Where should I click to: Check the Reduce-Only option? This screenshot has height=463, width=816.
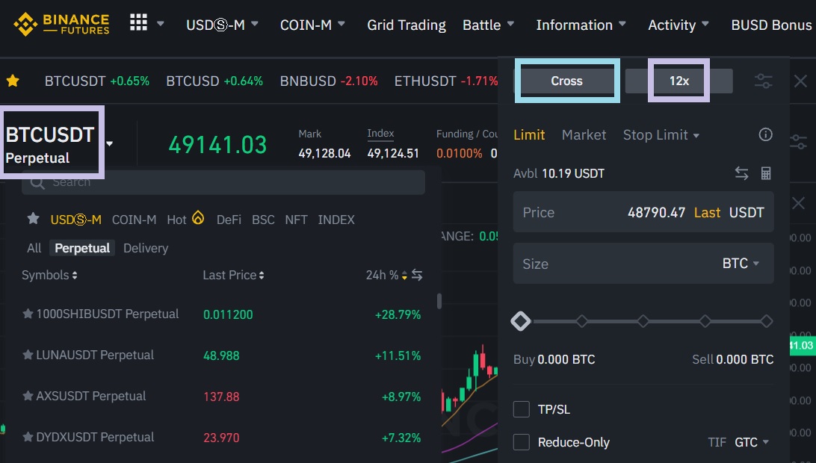522,442
